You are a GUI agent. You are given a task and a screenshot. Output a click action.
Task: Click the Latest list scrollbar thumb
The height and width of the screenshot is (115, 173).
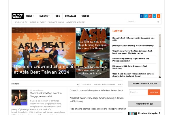click(x=160, y=41)
